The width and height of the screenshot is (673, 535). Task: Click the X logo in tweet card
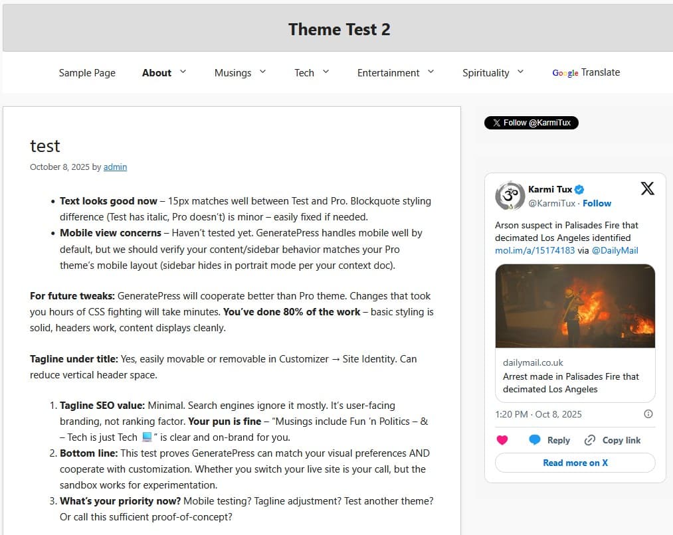[647, 189]
